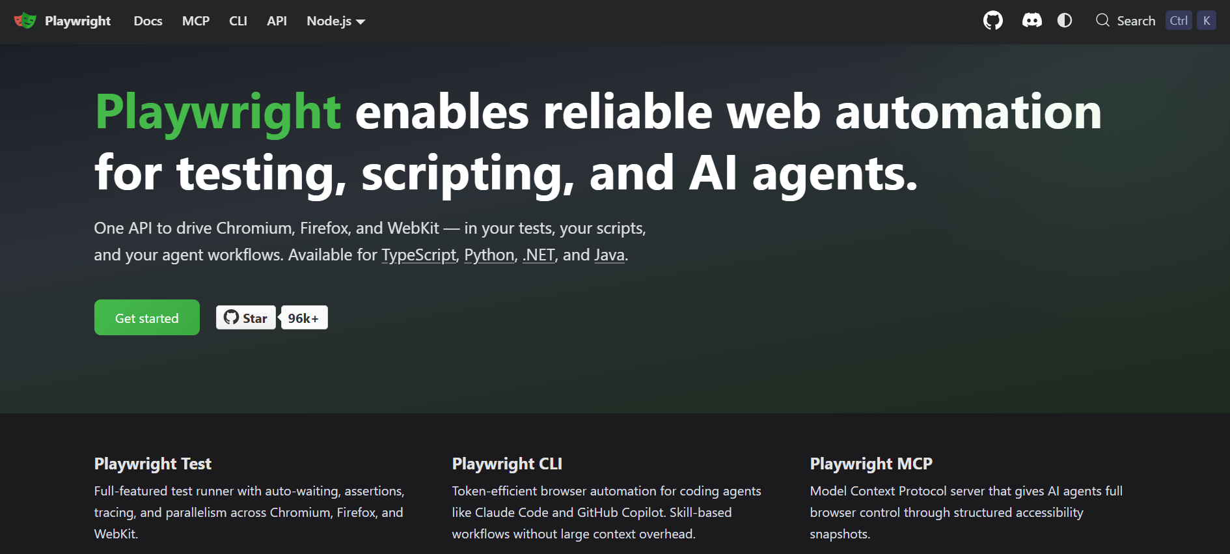The height and width of the screenshot is (554, 1230).
Task: Follow the Java link
Action: (609, 255)
